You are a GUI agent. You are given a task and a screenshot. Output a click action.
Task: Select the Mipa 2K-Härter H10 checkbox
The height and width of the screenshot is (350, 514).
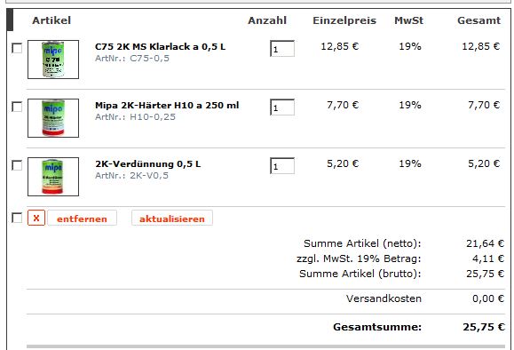click(17, 107)
